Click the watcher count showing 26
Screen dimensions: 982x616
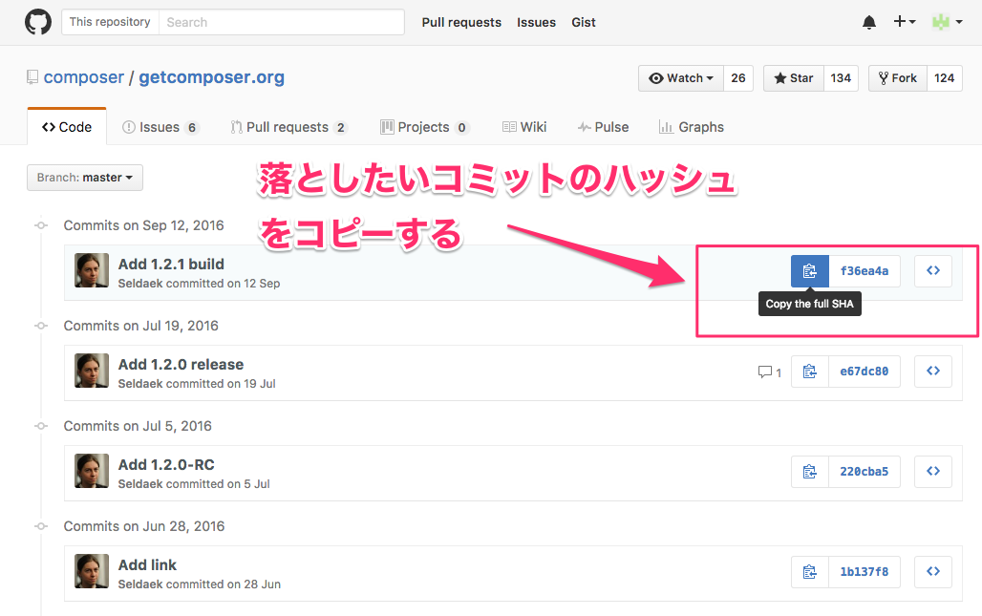(x=737, y=78)
